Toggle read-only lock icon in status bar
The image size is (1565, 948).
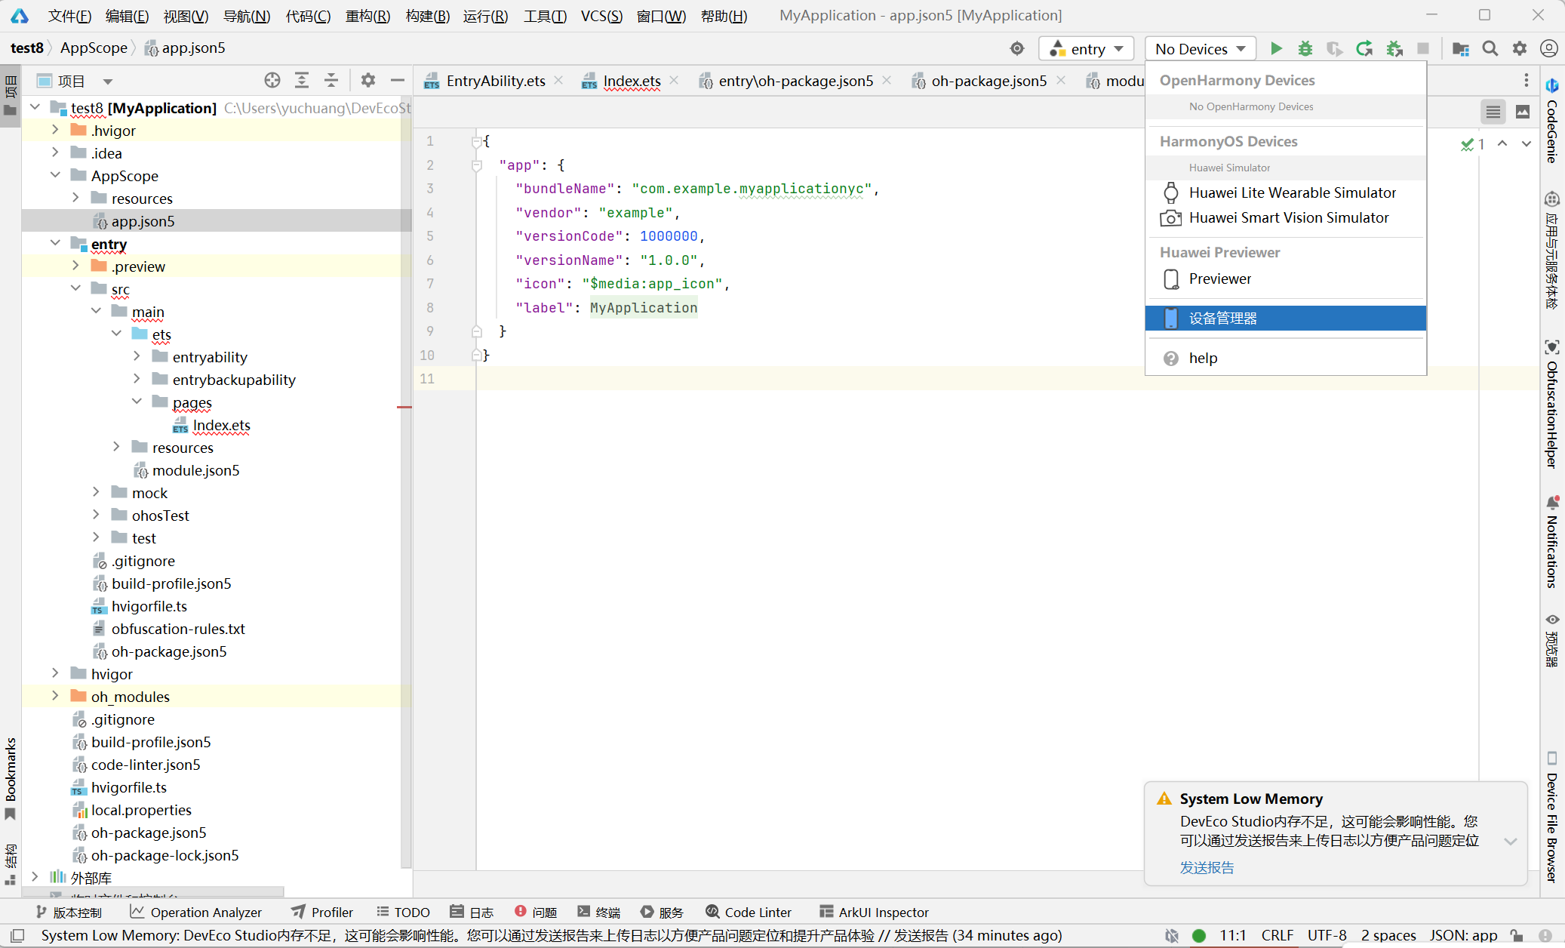[x=1517, y=935]
